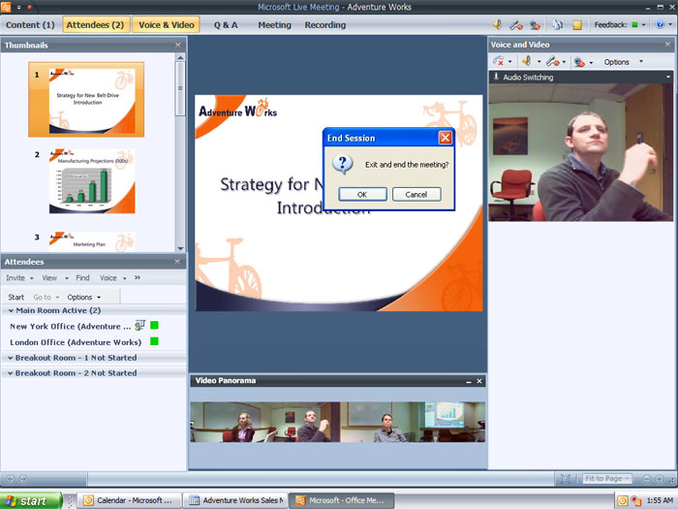Click the Thumbnails scrollbar up arrow

pyautogui.click(x=180, y=57)
